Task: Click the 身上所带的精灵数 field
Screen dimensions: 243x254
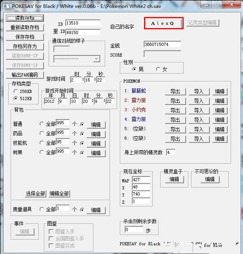Action: [171, 152]
